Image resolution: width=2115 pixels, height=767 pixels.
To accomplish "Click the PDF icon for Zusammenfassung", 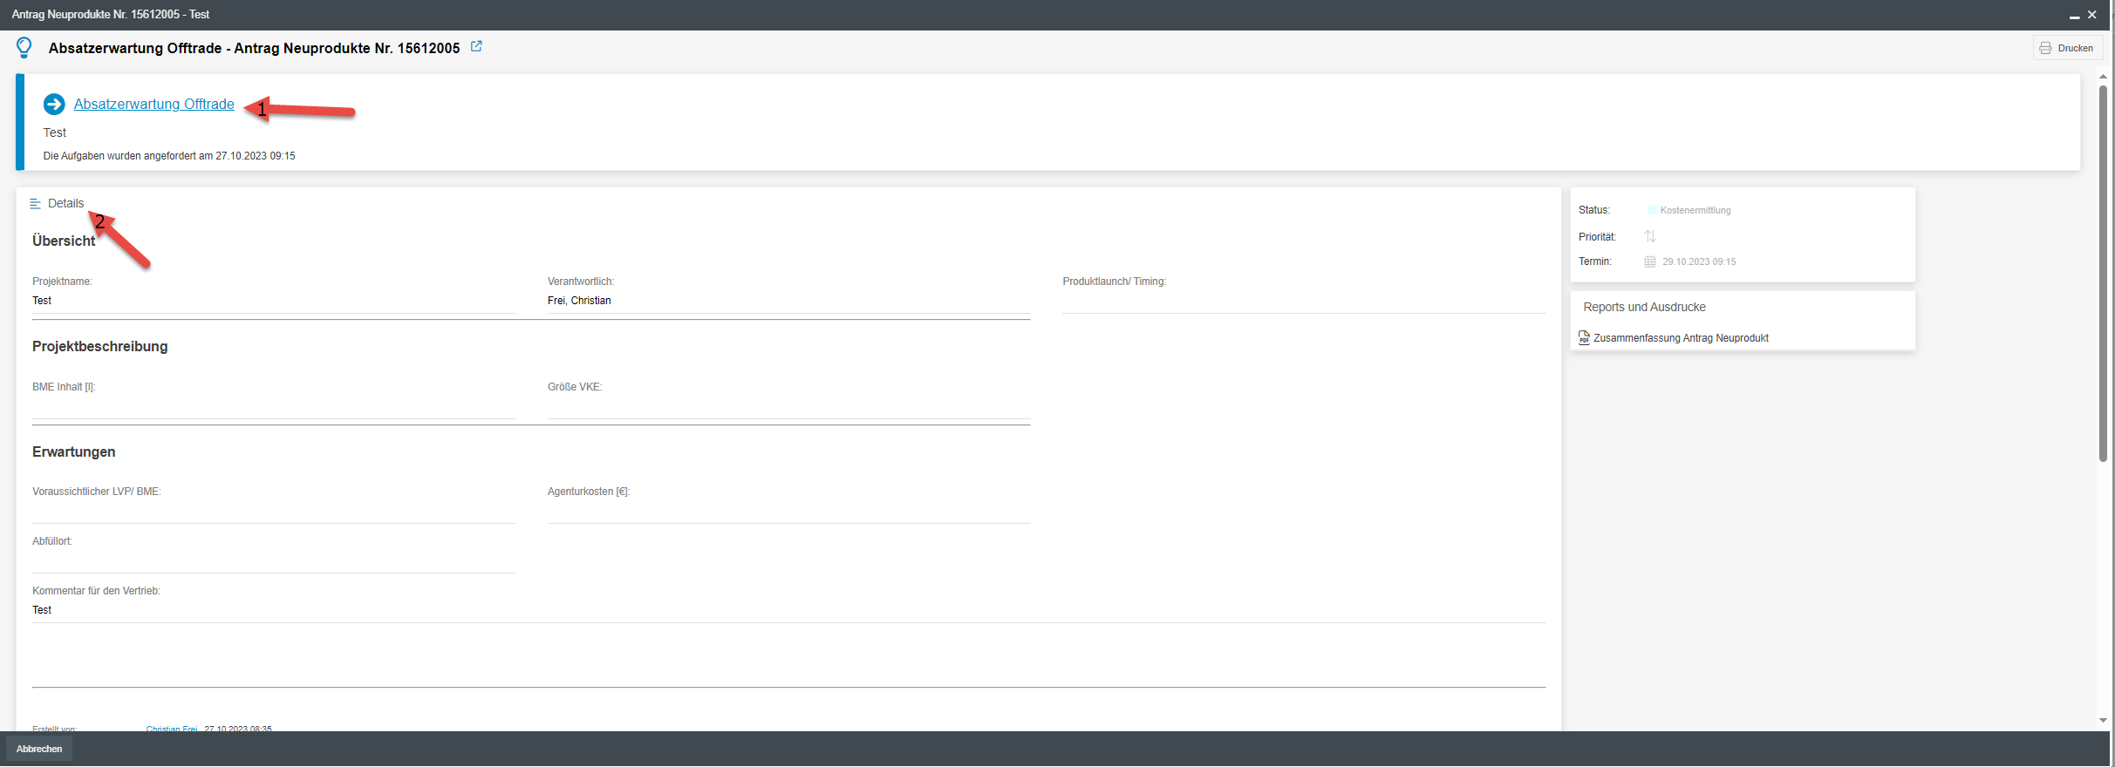I will pos(1584,338).
